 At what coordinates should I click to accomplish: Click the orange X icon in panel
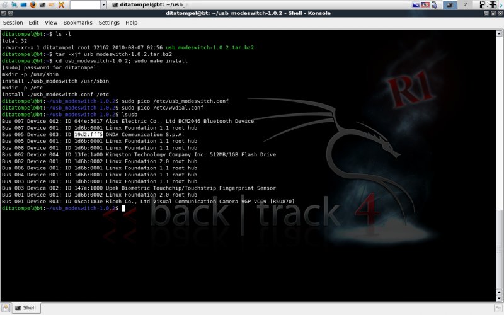click(62, 5)
